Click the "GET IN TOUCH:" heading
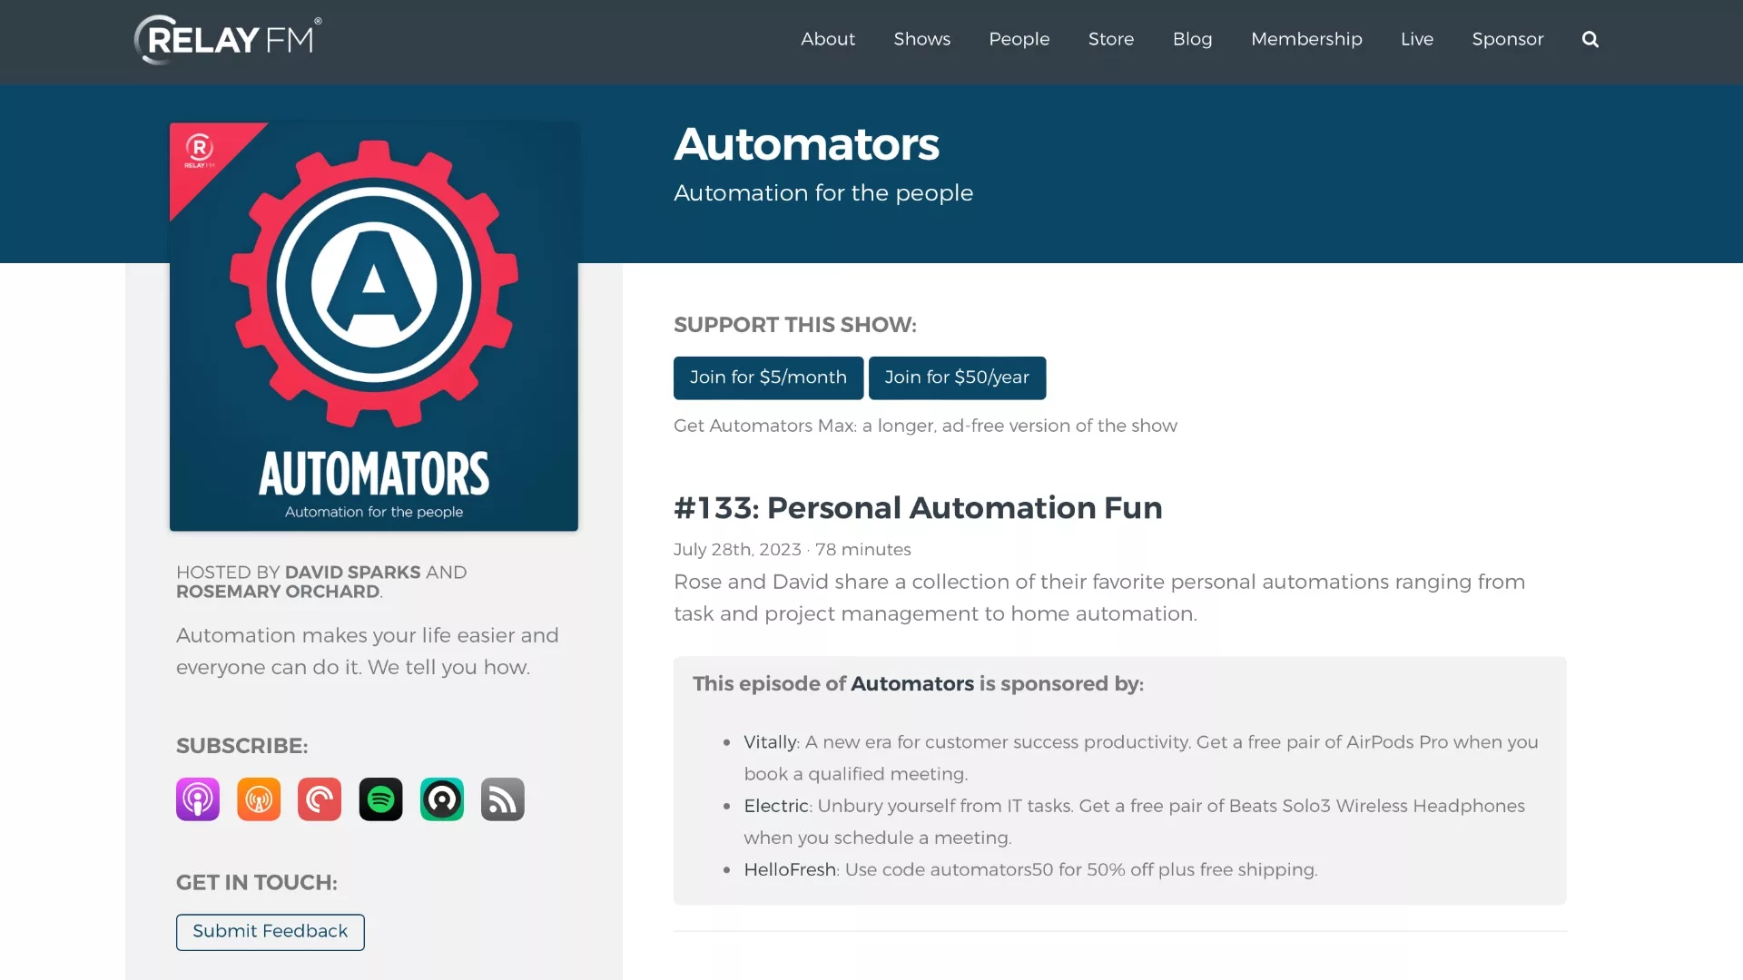The image size is (1743, 980). pos(257,883)
